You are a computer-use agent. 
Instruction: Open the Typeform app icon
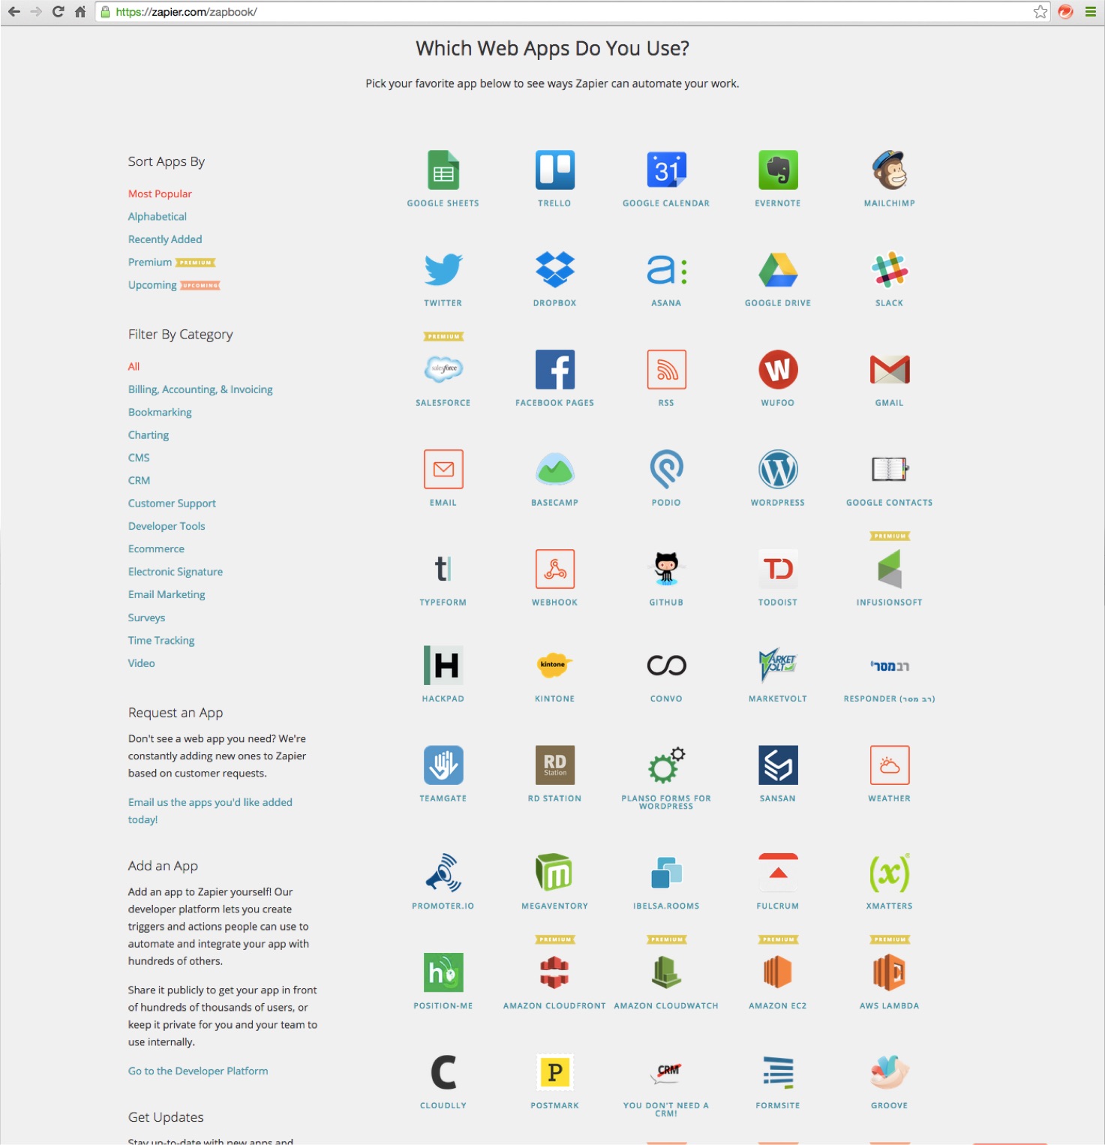[x=443, y=569]
